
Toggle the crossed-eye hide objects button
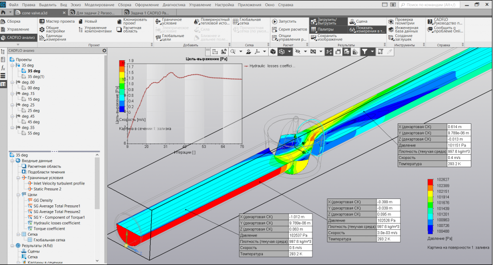pos(298,52)
